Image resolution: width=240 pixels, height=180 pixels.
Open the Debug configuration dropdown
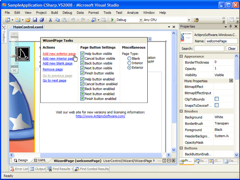point(140,20)
